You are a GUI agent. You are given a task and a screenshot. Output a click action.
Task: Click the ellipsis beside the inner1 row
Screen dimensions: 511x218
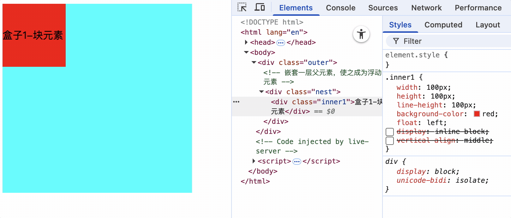coord(236,102)
